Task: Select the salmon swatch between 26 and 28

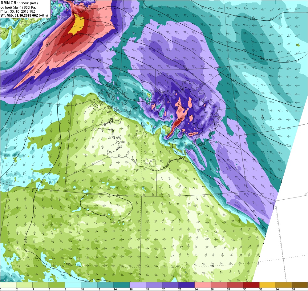Action: tap(219, 285)
